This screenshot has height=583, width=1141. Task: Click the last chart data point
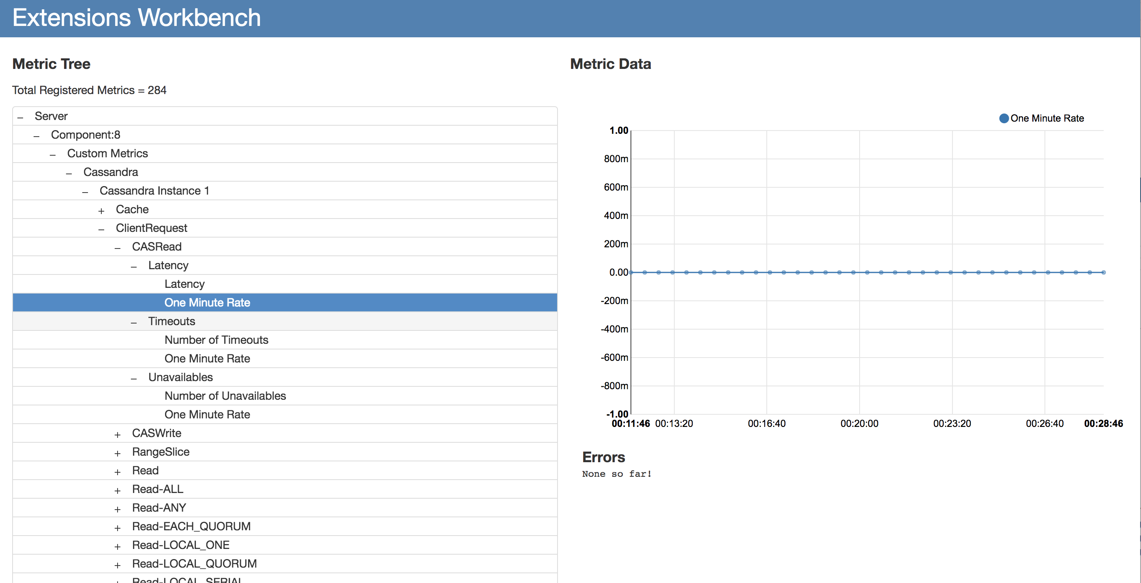tap(1103, 272)
